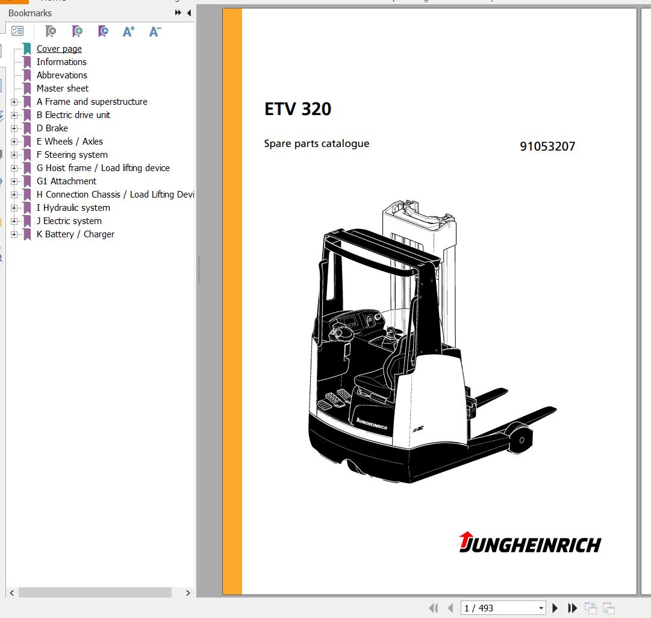This screenshot has height=618, width=651.
Task: Click the Spare parts catalogue subtitle
Action: (x=317, y=144)
